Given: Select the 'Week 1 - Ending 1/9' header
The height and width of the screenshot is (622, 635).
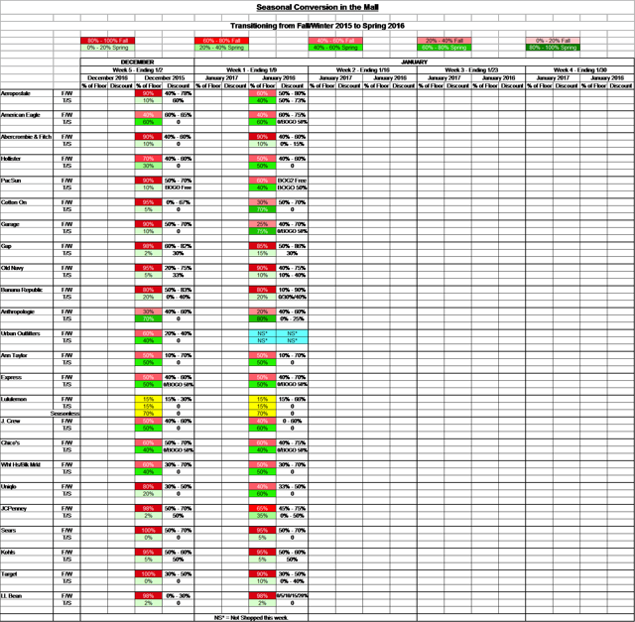Looking at the screenshot, I should [x=251, y=69].
